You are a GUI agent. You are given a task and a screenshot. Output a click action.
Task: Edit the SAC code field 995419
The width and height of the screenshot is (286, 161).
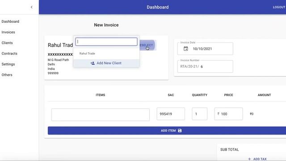[x=171, y=114]
